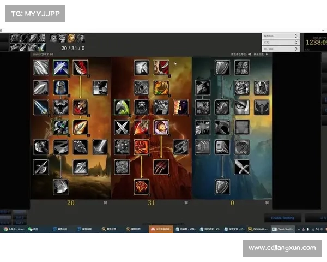Click the Deflection talent in Arms tree

pyautogui.click(x=60, y=68)
